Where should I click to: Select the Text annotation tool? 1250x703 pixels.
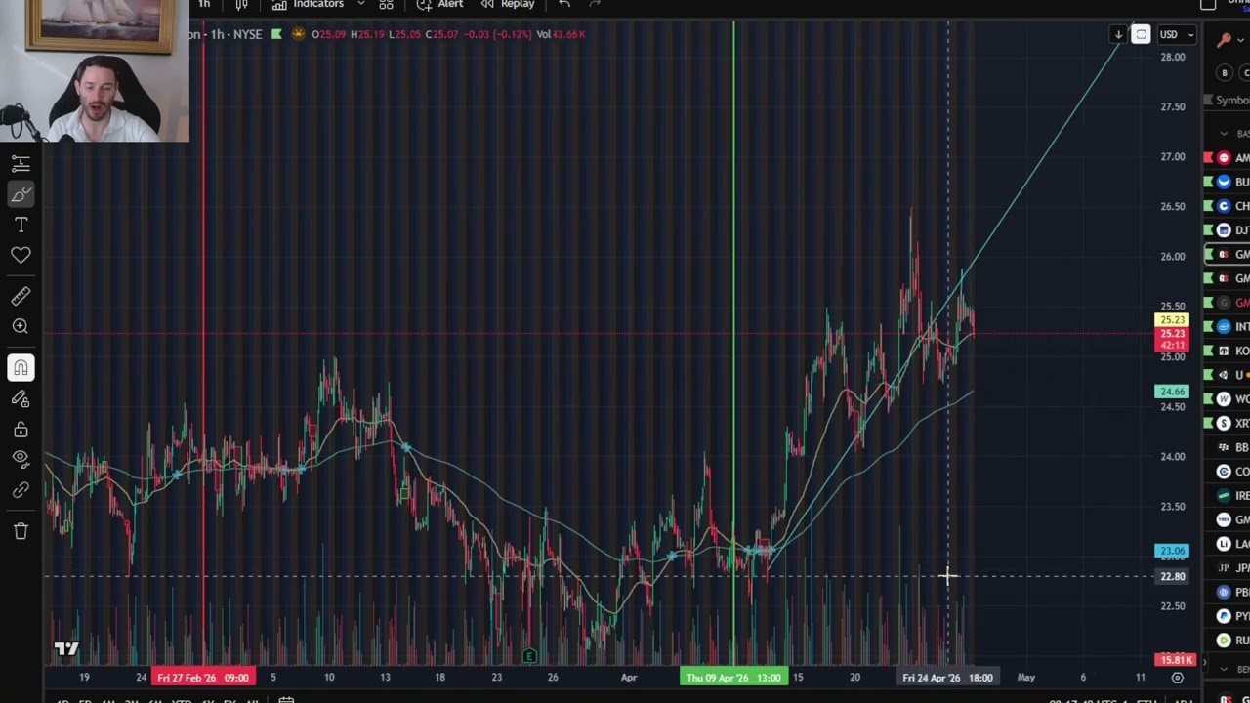click(21, 226)
